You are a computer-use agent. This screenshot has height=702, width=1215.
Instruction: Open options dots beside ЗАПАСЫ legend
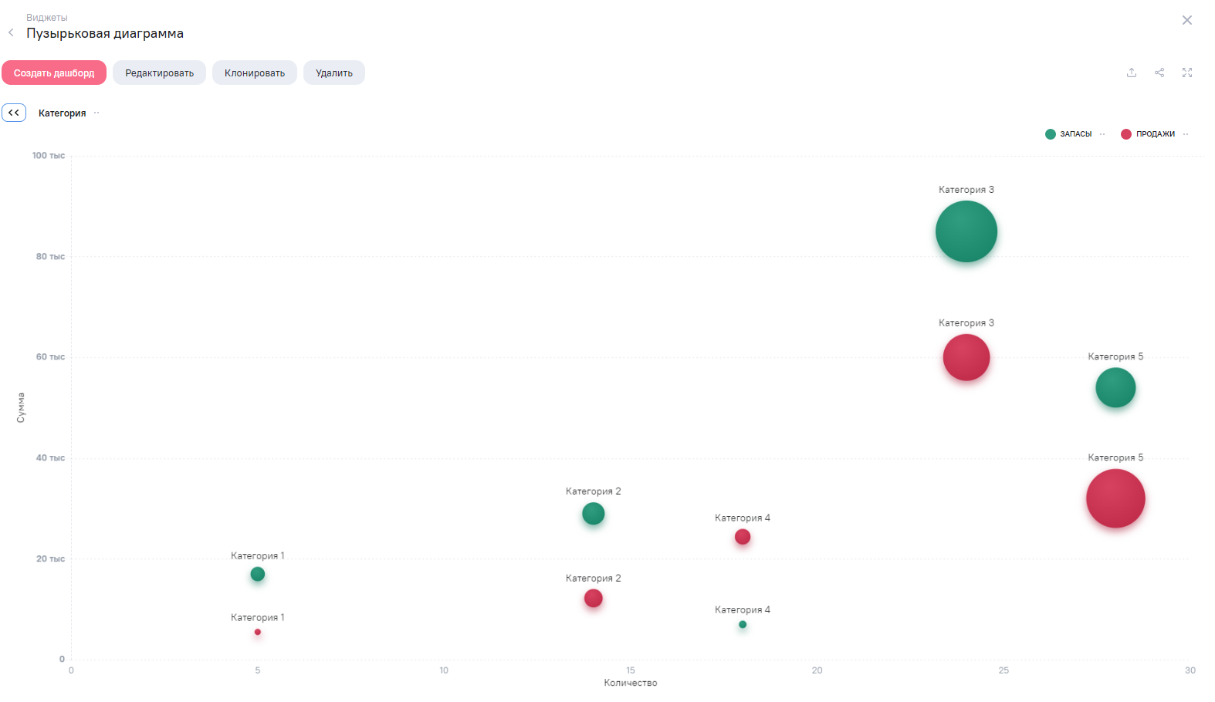click(x=1102, y=134)
